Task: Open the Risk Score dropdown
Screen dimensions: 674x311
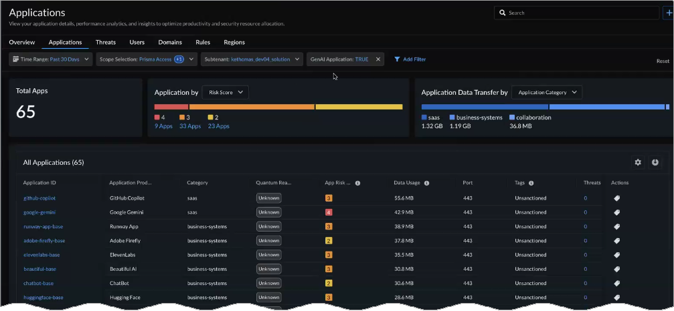Action: pos(225,93)
